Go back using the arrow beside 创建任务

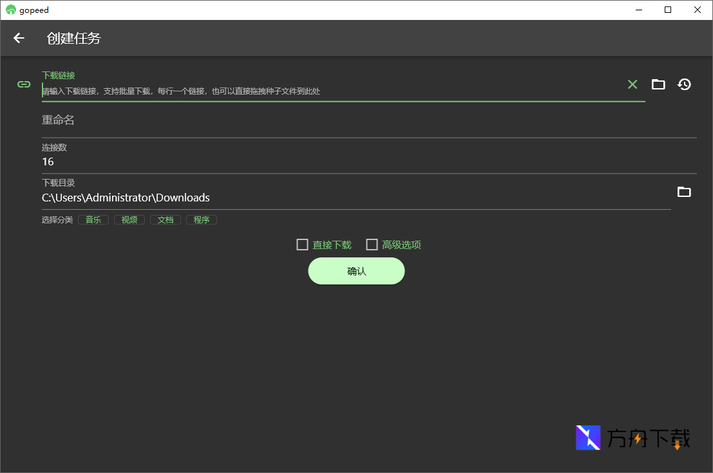[19, 38]
